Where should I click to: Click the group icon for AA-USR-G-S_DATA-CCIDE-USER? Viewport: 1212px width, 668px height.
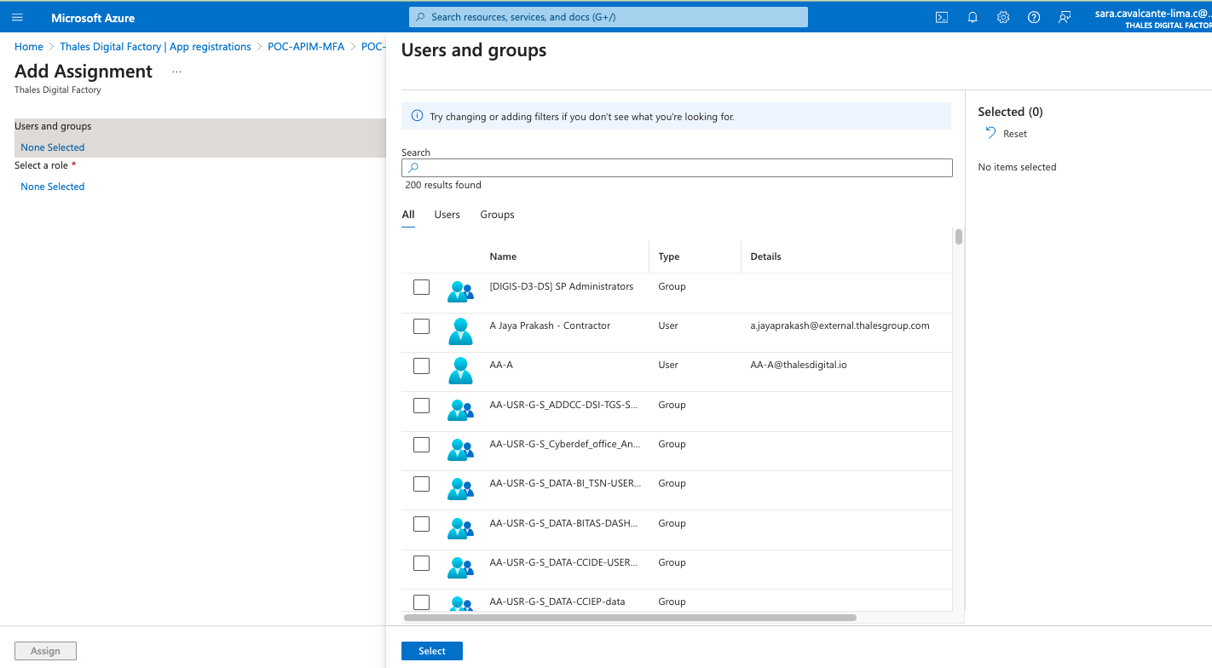pyautogui.click(x=460, y=567)
